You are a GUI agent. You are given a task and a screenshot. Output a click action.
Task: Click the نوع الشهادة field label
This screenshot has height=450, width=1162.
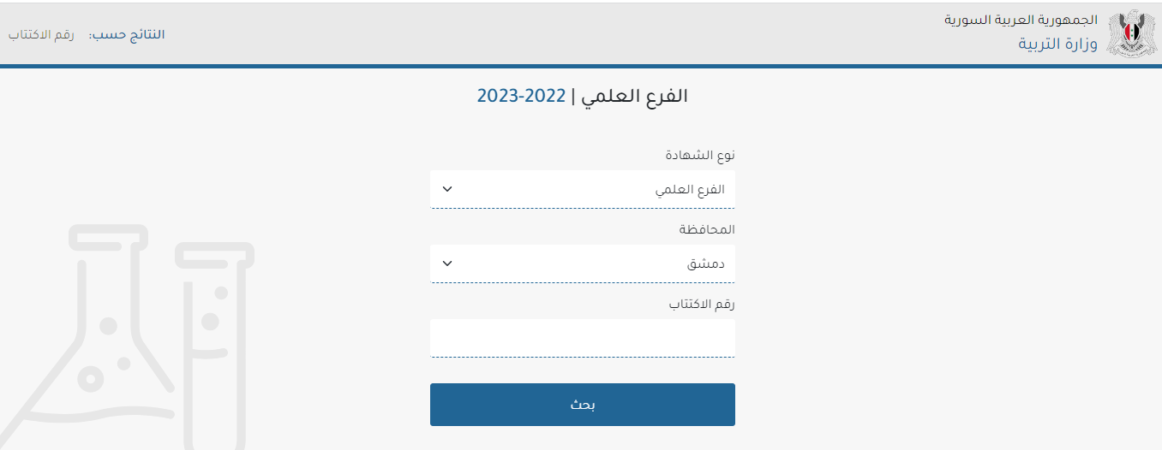(700, 155)
